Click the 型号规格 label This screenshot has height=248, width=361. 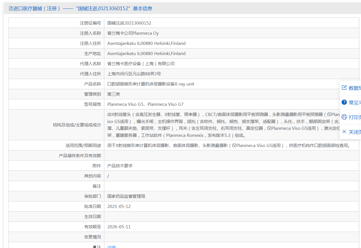tap(92, 104)
